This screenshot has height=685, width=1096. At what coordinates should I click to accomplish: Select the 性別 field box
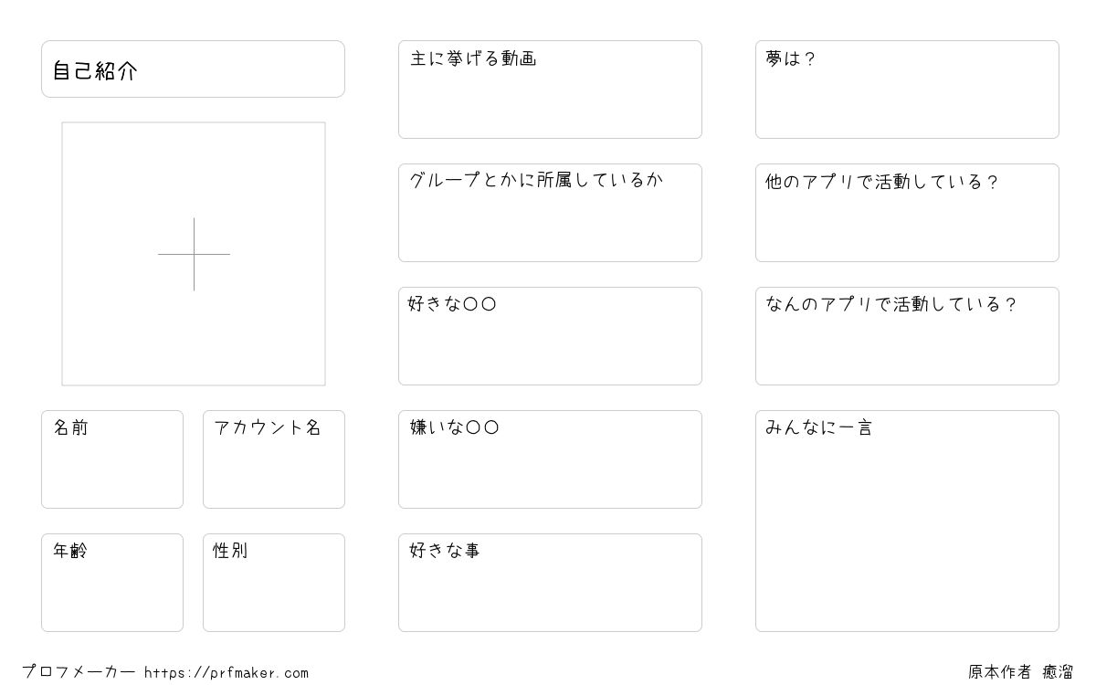tap(274, 583)
